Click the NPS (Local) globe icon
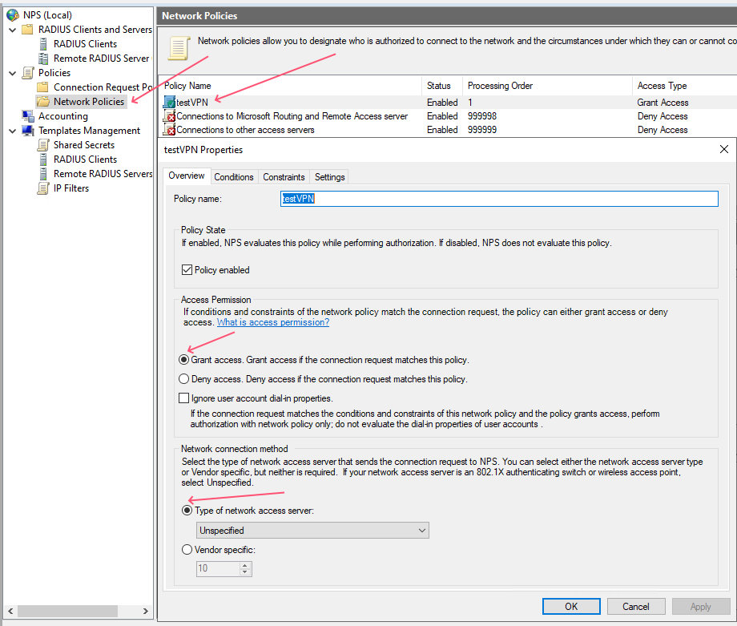Viewport: 737px width, 626px height. 13,14
